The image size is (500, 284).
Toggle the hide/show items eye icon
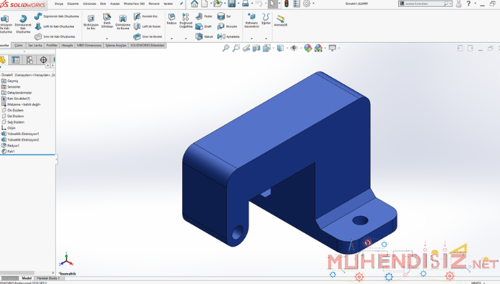click(294, 48)
